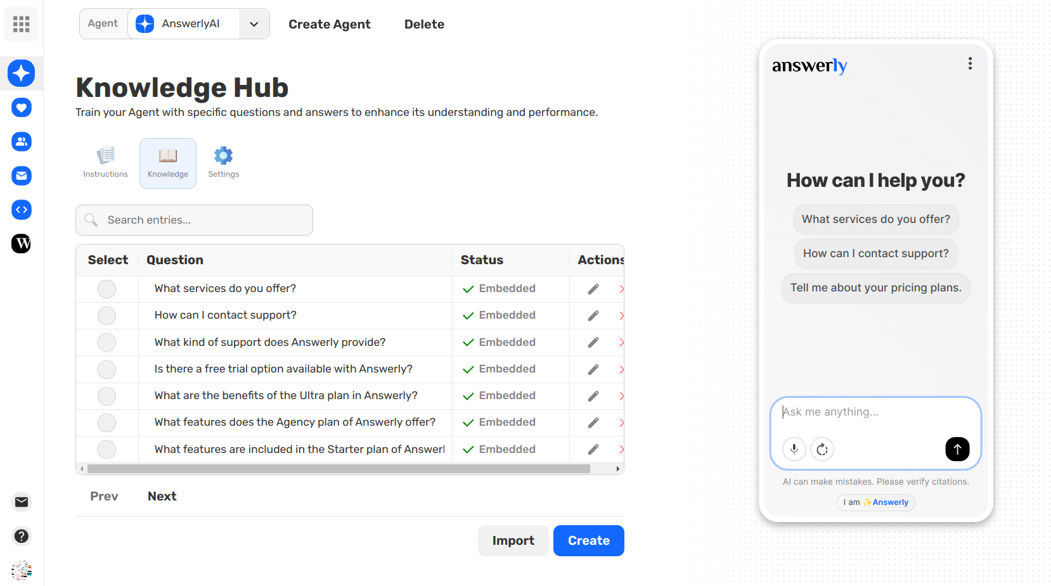Select the Agency plan features question row
This screenshot has height=586, width=1051.
[106, 423]
